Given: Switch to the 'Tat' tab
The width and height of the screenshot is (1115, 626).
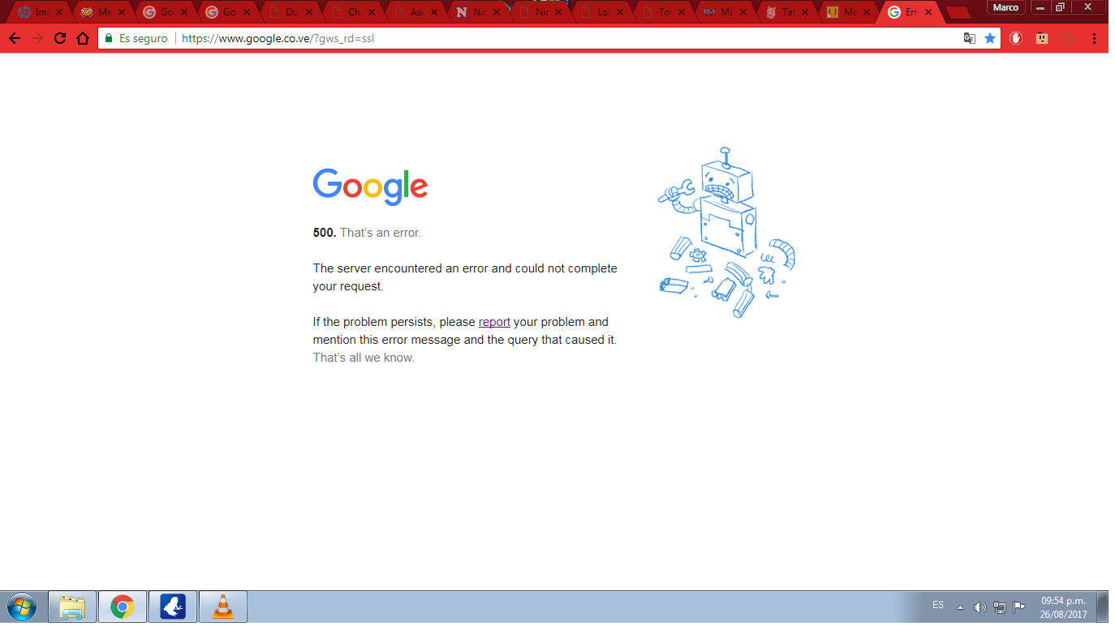Looking at the screenshot, I should tap(784, 12).
